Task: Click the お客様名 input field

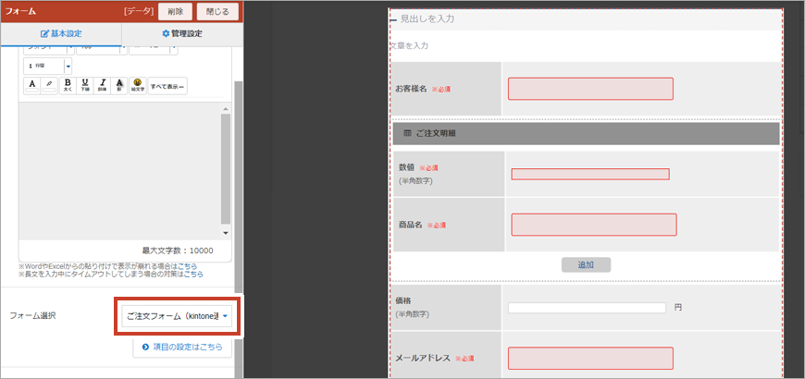Action: [x=590, y=89]
